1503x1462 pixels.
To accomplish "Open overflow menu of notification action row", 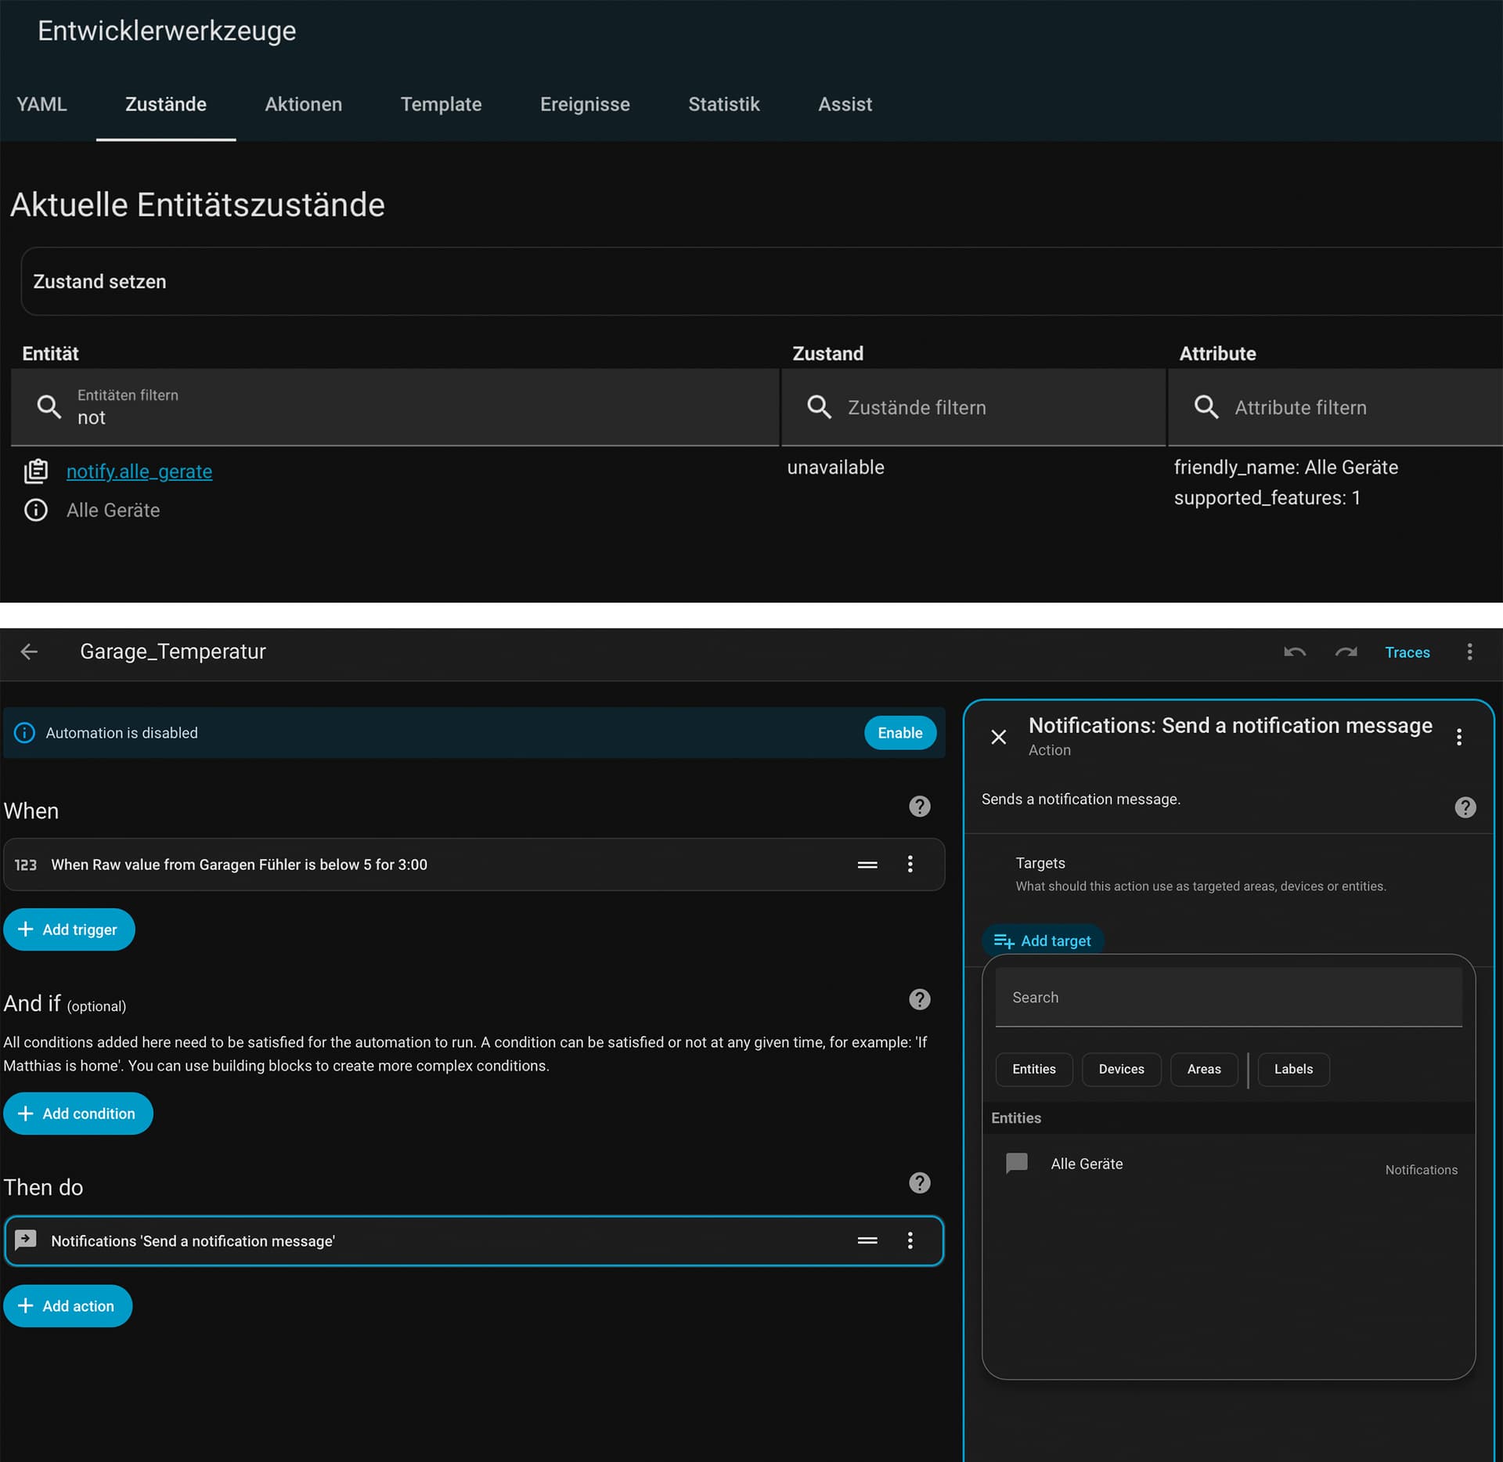I will click(910, 1240).
